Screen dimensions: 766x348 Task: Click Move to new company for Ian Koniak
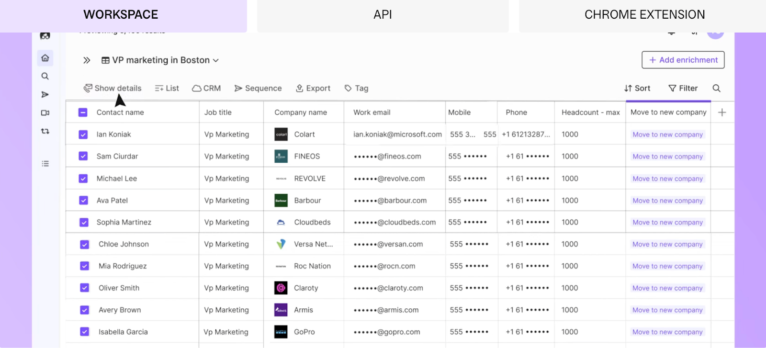pyautogui.click(x=668, y=135)
